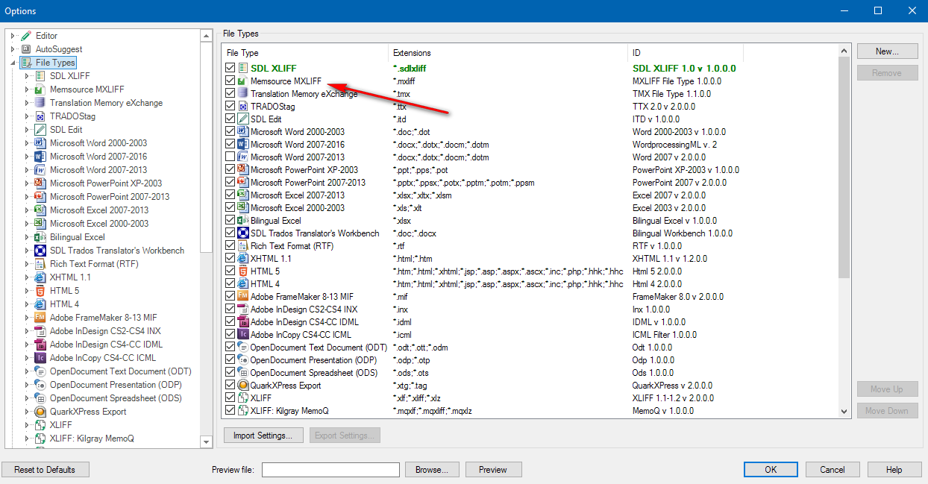Expand the AutoSuggest tree node

(13, 49)
